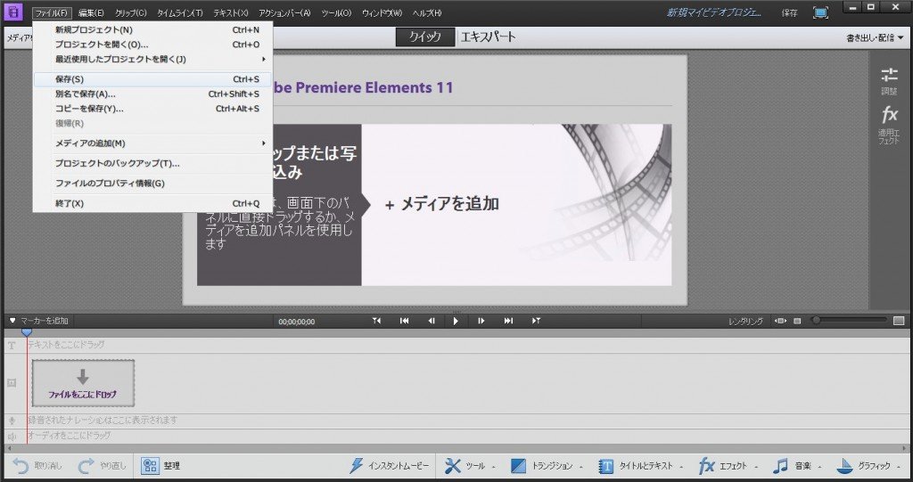913x482 pixels.
Task: Click the blue playhead marker
Action: point(26,331)
